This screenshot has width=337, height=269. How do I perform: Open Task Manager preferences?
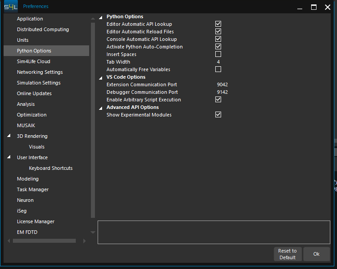pyautogui.click(x=33, y=189)
